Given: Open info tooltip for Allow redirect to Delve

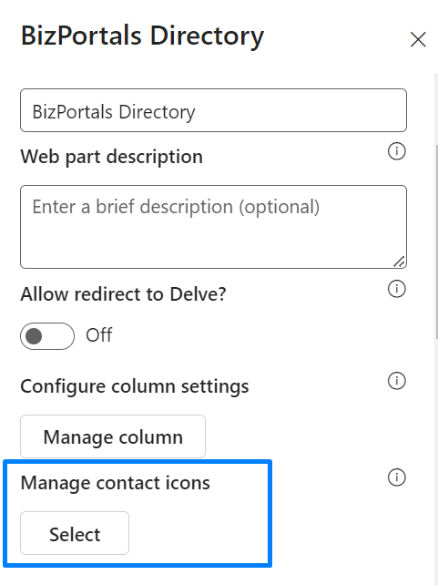Looking at the screenshot, I should point(397,289).
